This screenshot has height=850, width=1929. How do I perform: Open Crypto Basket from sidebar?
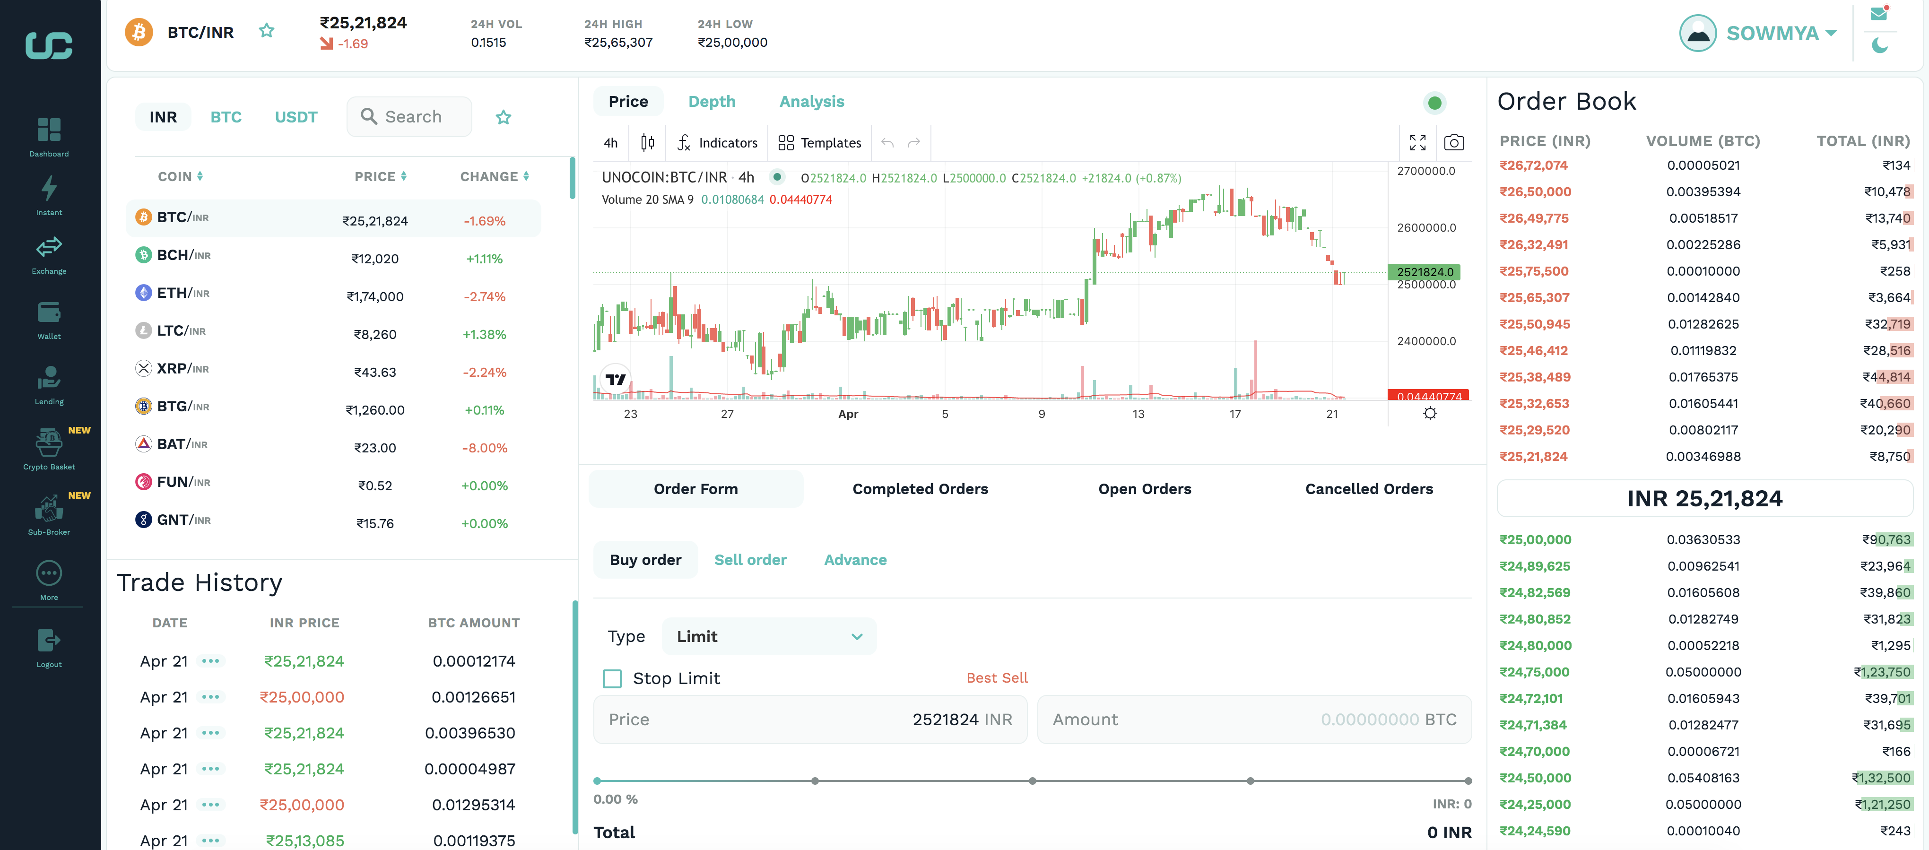pos(50,449)
